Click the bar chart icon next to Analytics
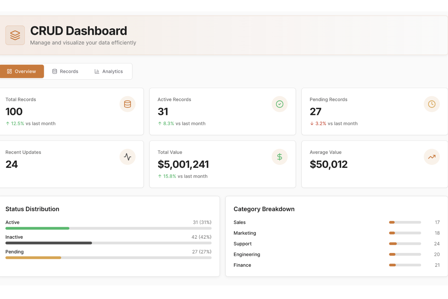 click(x=97, y=71)
